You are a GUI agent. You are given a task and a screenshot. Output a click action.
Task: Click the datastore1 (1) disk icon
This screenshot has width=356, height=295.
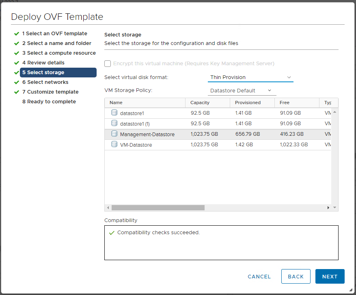point(114,123)
